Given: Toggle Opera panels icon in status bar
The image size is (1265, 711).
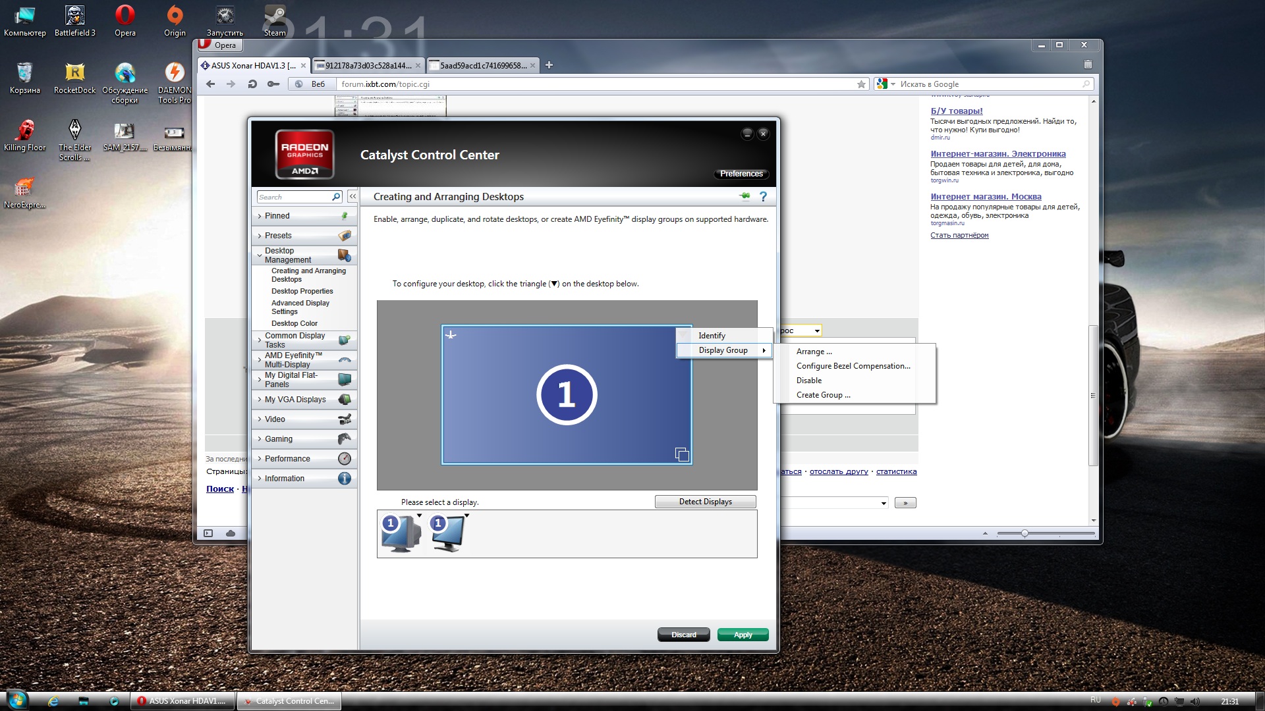Looking at the screenshot, I should point(208,533).
